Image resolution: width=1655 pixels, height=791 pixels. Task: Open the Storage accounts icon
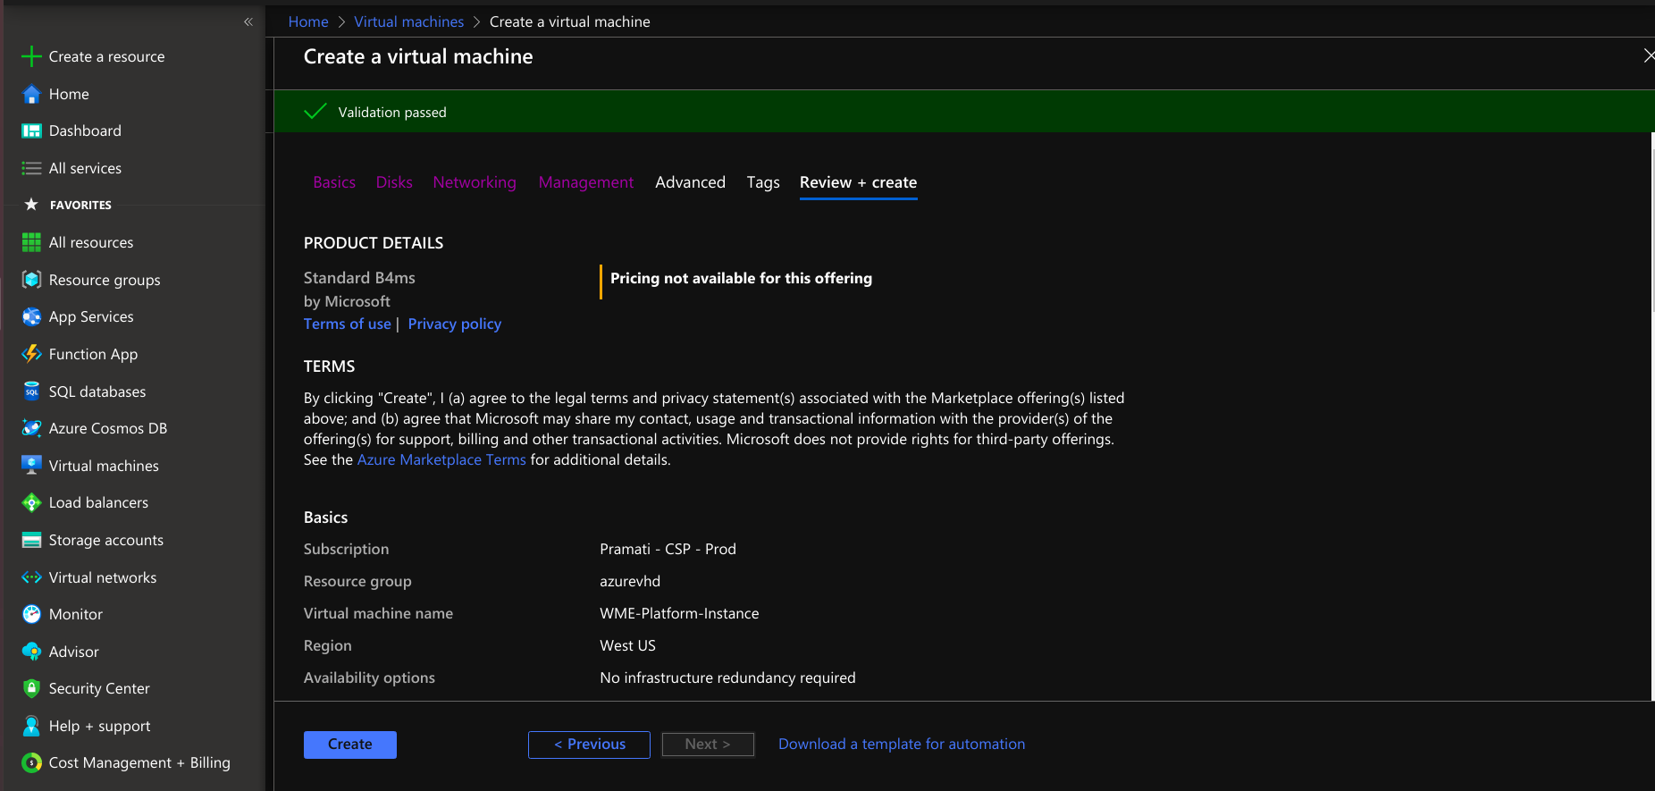pos(31,540)
